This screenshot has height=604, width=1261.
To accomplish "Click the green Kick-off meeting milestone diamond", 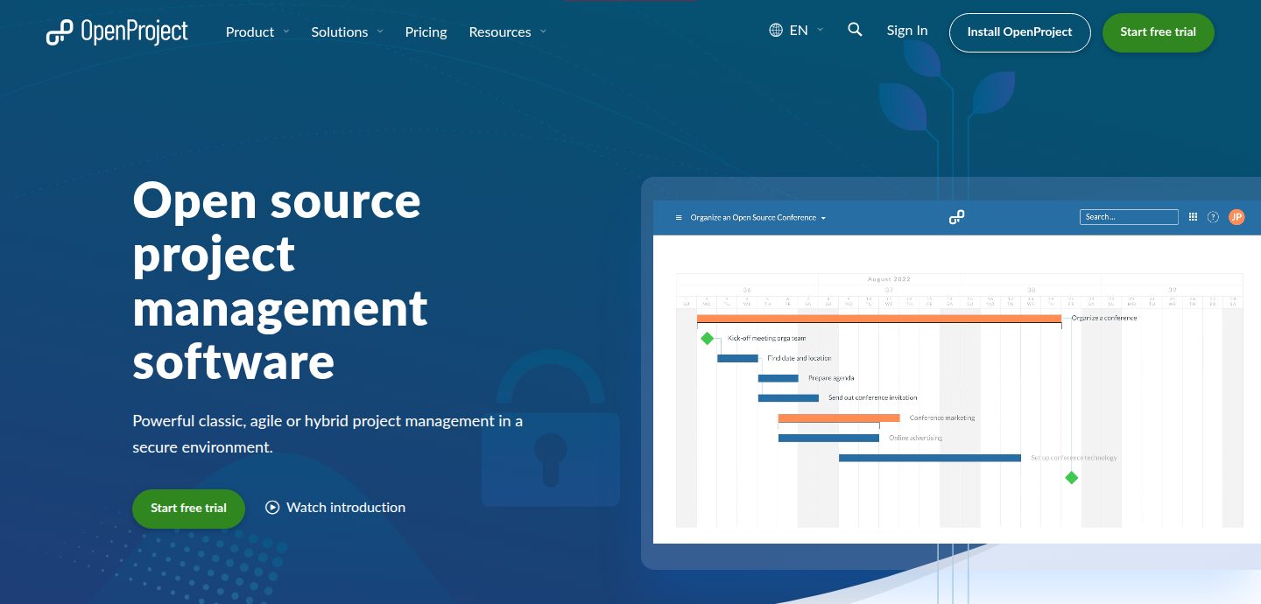I will [x=708, y=338].
